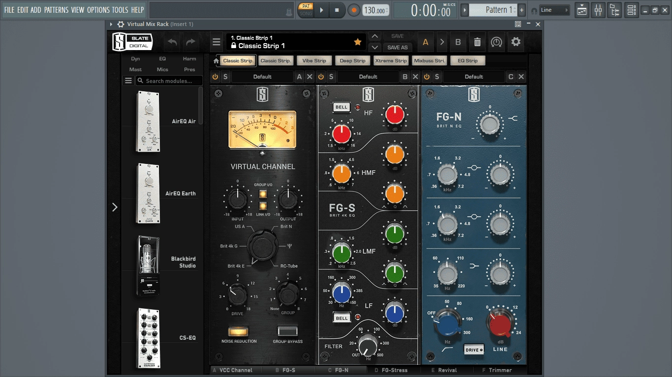
Task: Click the circular meter icon beside the trash
Action: tap(496, 42)
